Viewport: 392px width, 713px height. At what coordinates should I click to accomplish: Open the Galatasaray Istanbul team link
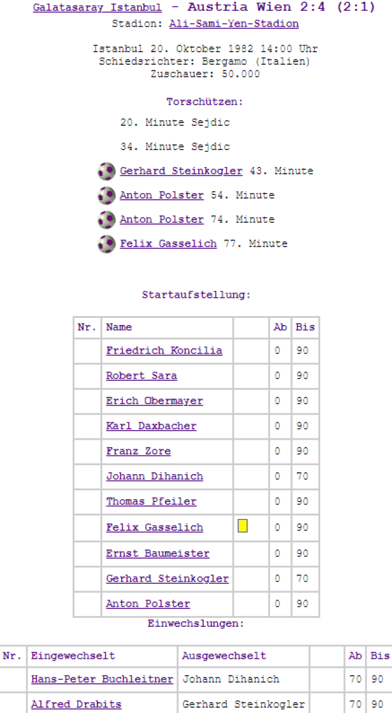[x=97, y=8]
